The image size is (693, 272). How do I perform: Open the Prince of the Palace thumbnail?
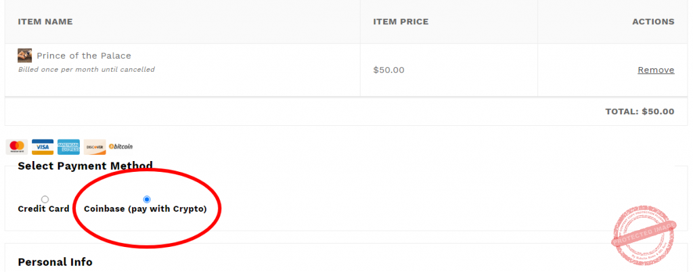click(x=25, y=55)
